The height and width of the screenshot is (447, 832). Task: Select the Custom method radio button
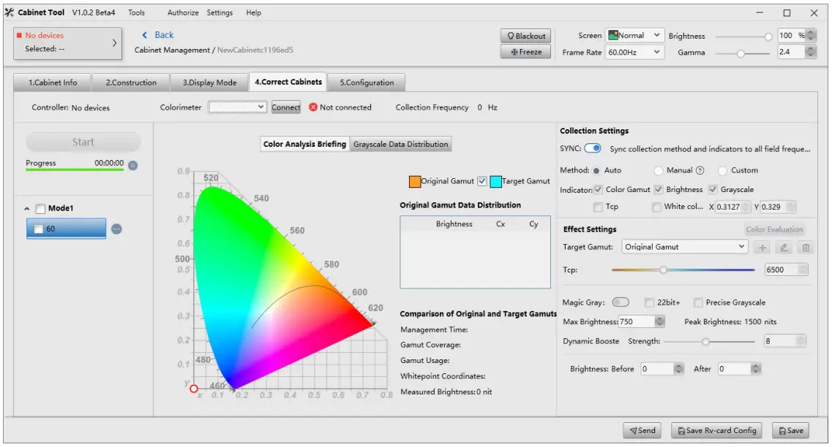[722, 171]
